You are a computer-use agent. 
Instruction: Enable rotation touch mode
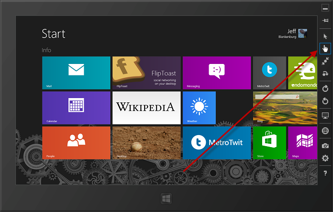tap(325, 74)
